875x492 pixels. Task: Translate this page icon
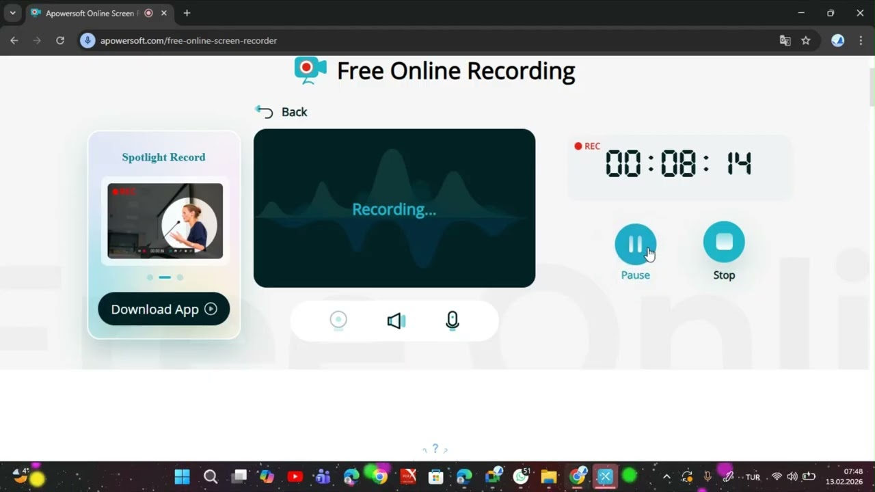(x=785, y=40)
